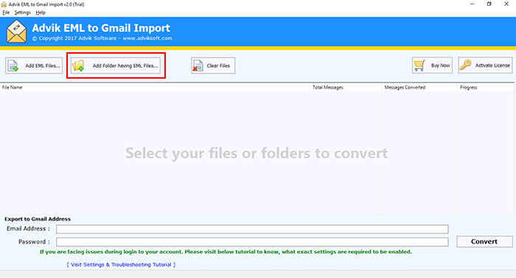Open the Settings menu
The image size is (516, 278).
(x=22, y=13)
